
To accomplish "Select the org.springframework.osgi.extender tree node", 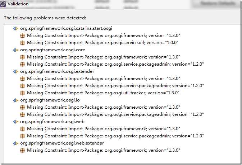I will 57,71.
